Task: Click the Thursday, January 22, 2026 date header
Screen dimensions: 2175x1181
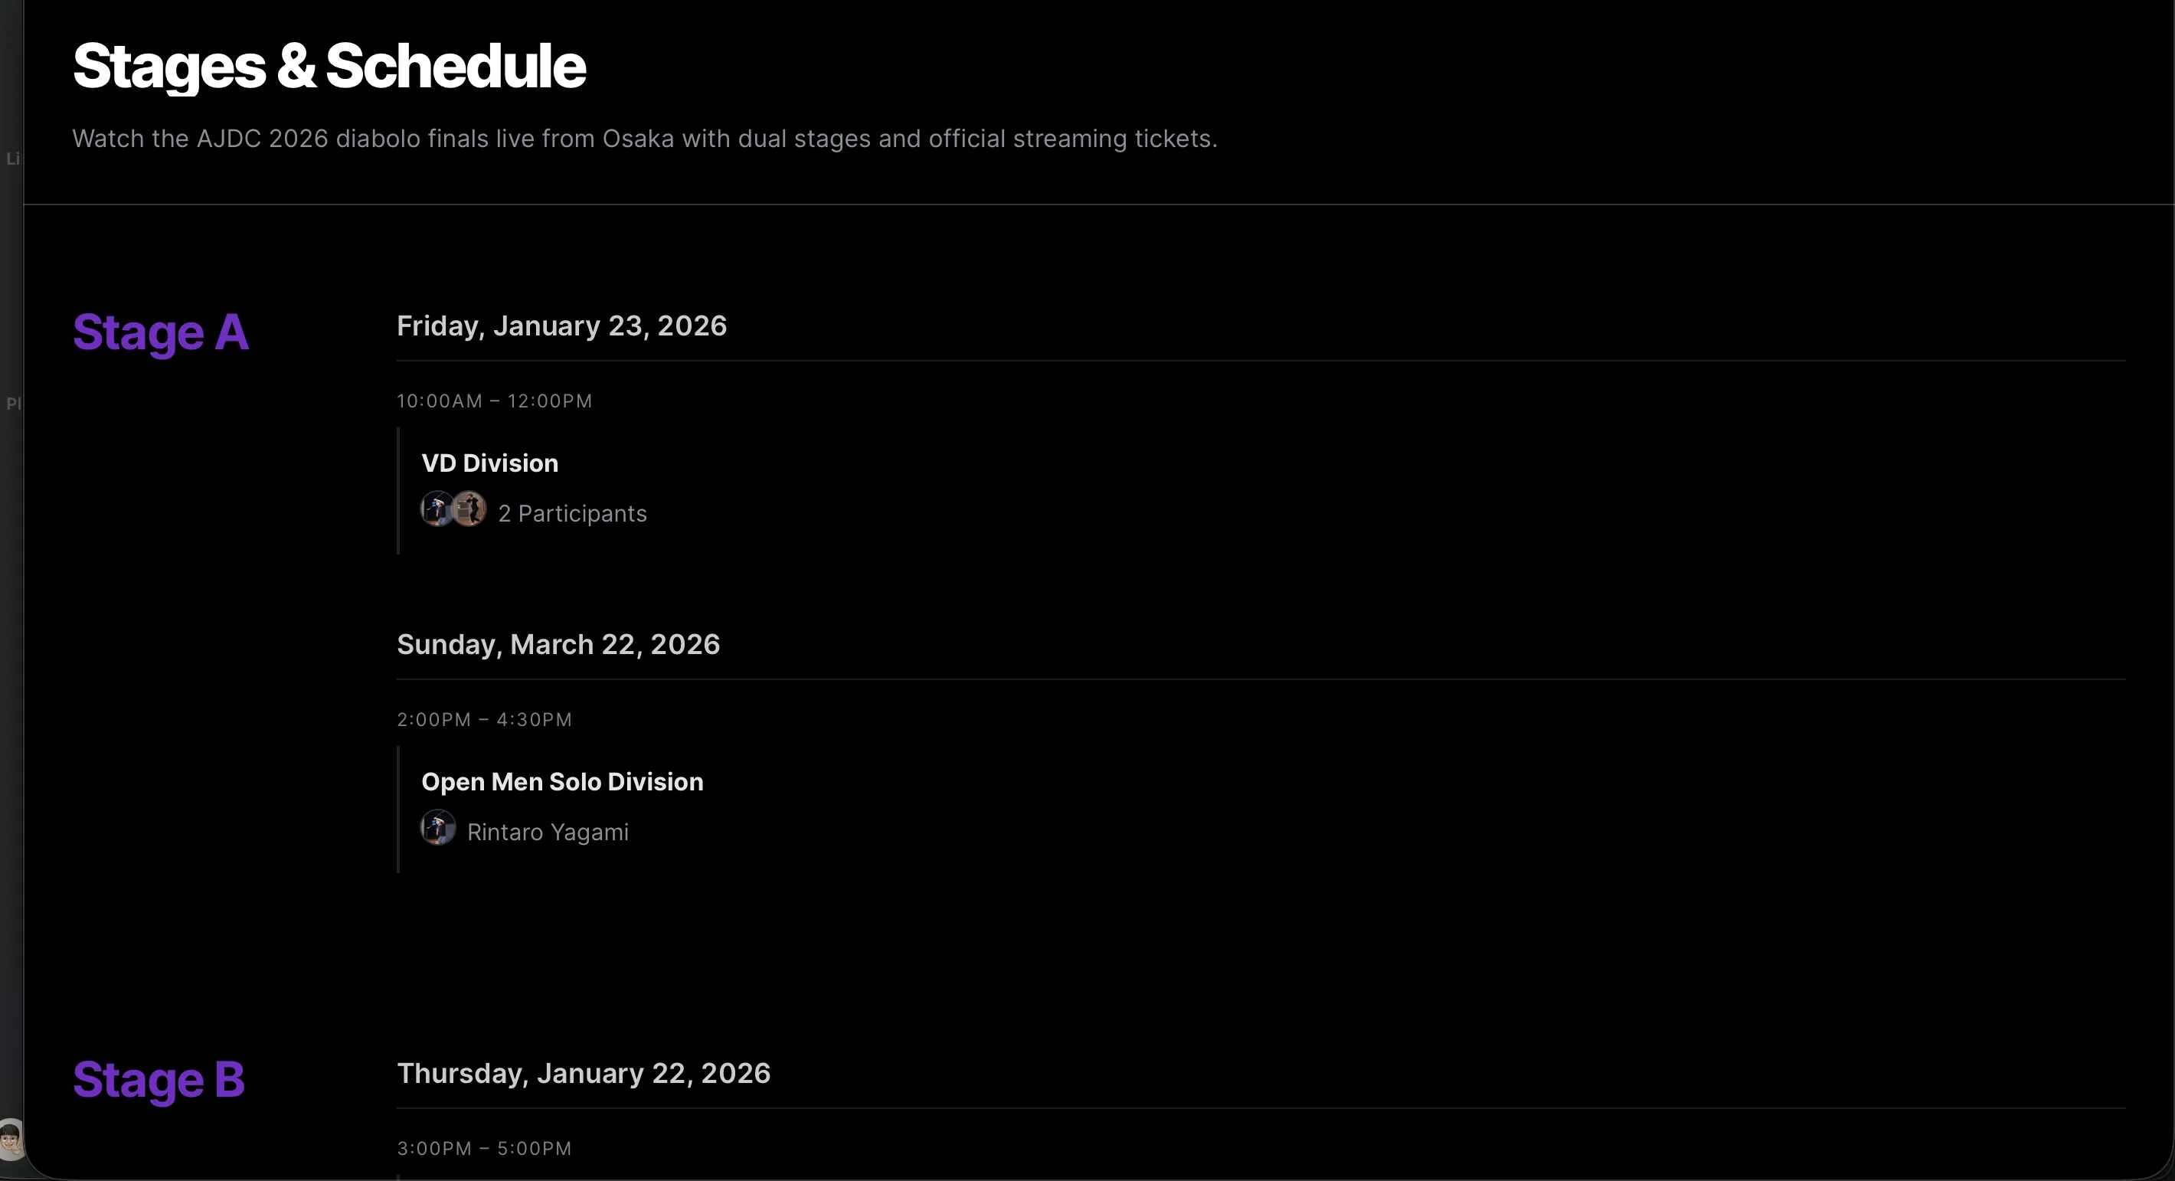Action: click(x=584, y=1074)
